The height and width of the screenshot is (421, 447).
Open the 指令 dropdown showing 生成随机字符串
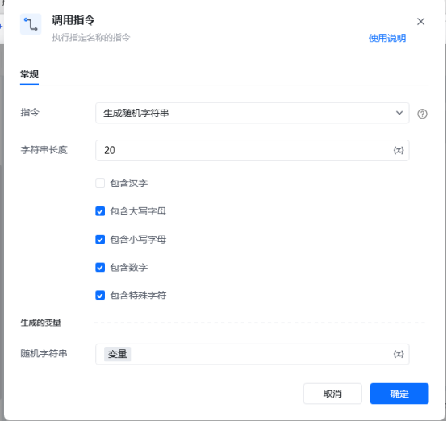[x=253, y=113]
